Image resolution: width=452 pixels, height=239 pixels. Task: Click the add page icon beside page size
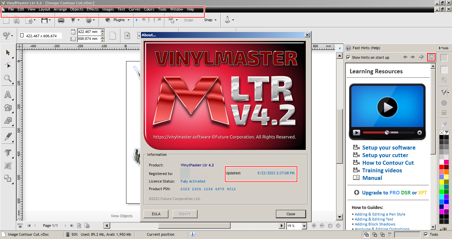point(127,36)
